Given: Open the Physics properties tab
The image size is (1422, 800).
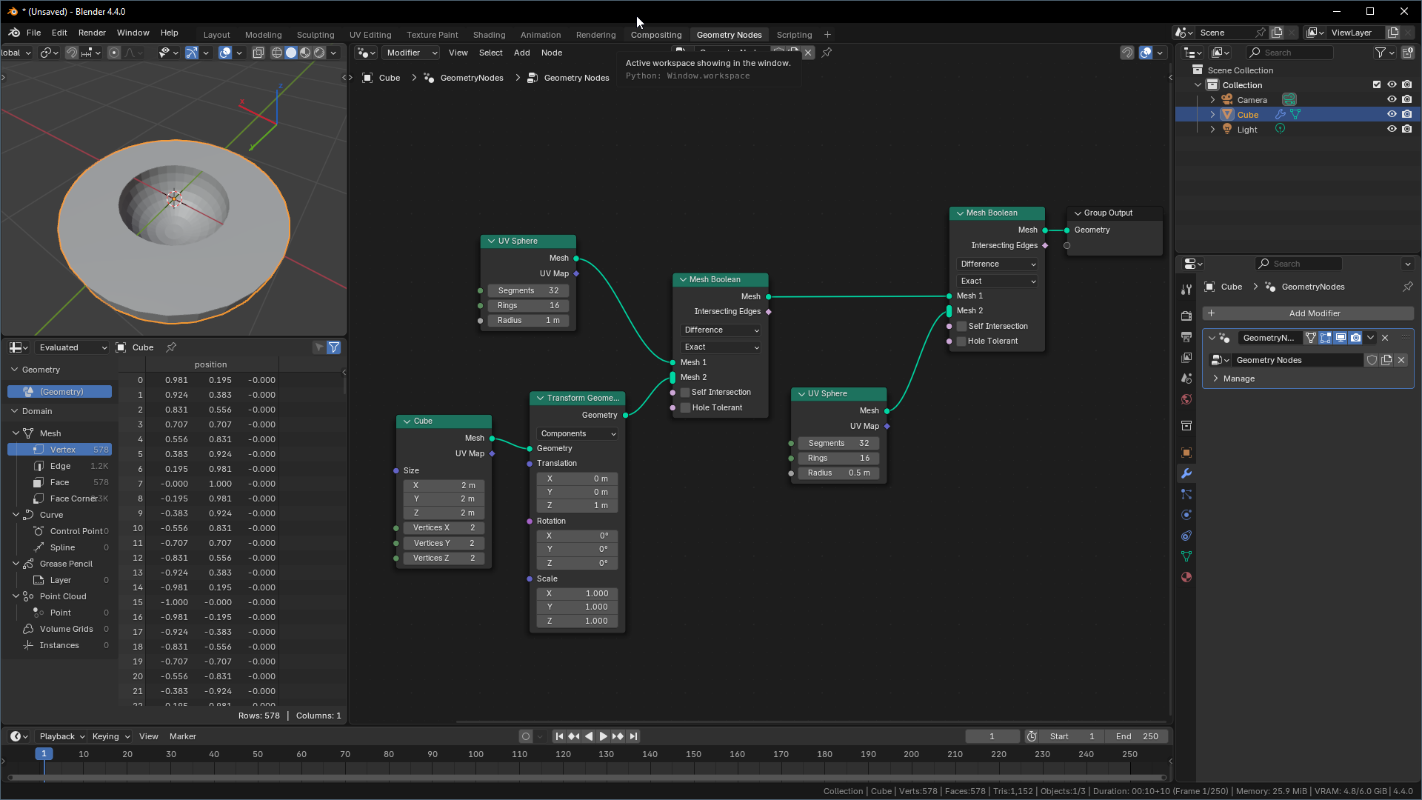Looking at the screenshot, I should (x=1186, y=515).
